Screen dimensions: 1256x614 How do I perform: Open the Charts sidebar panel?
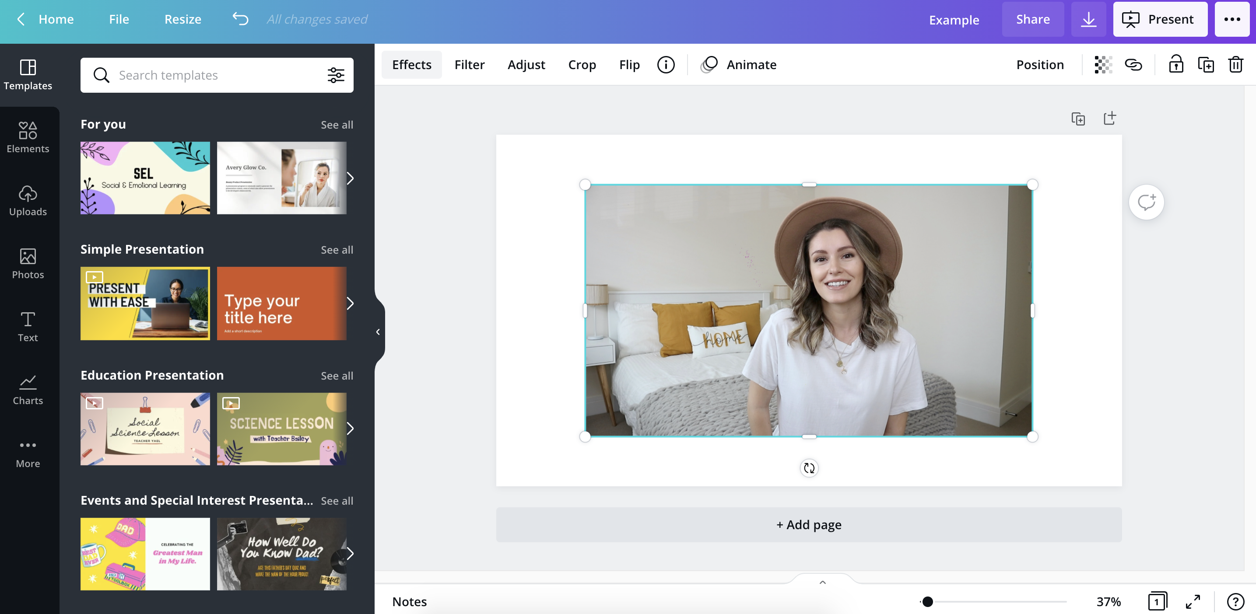[x=28, y=389]
